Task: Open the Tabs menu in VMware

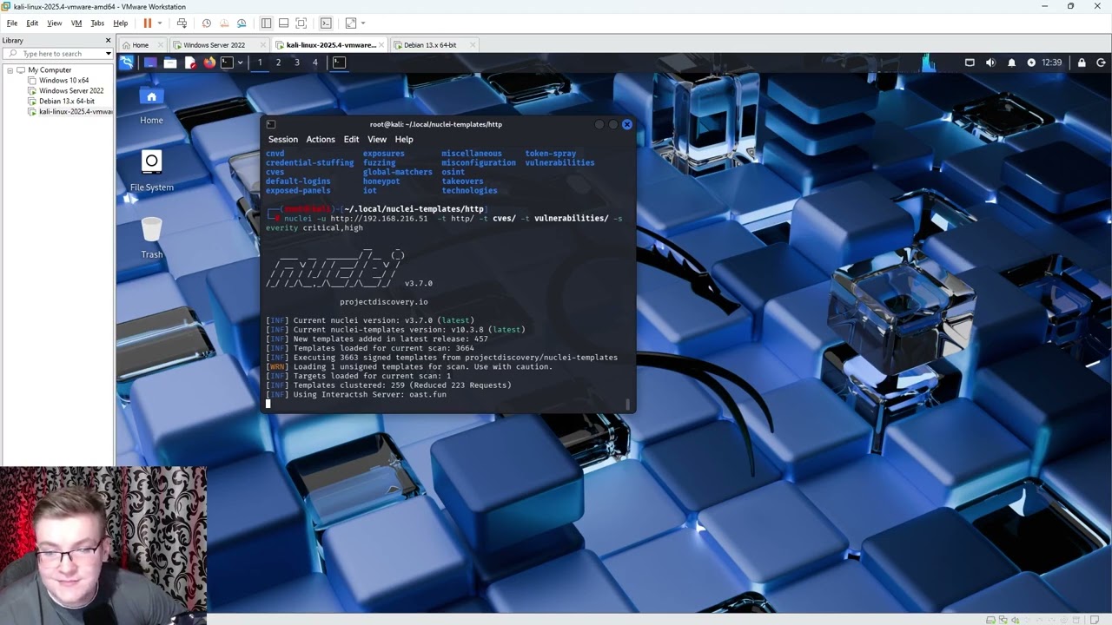Action: (x=97, y=23)
